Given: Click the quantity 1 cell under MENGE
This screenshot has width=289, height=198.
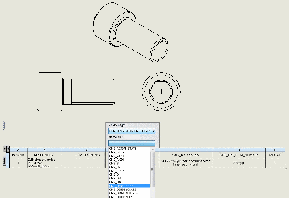Looking at the screenshot, I should 275,163.
